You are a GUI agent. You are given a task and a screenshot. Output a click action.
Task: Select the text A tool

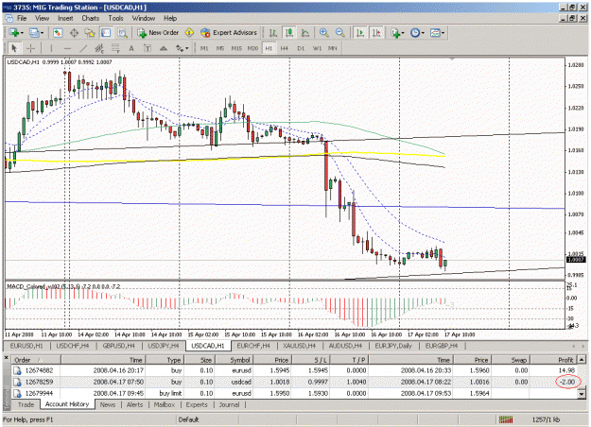point(131,48)
